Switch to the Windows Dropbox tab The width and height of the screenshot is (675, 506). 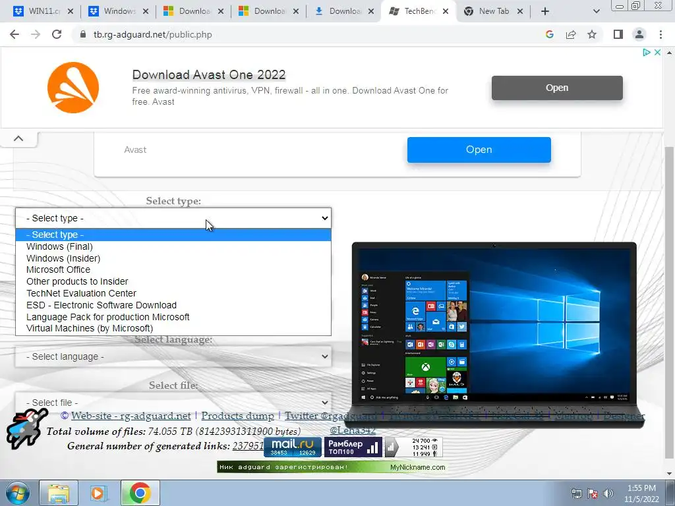[119, 11]
